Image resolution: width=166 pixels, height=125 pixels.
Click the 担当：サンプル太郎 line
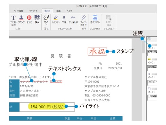coord(97,100)
